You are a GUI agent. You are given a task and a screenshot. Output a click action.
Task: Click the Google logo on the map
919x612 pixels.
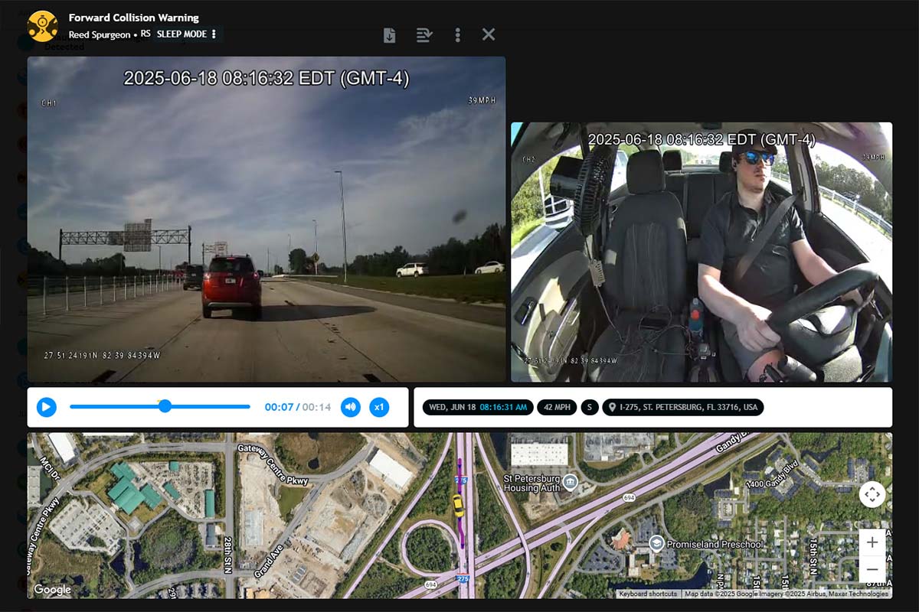[x=52, y=590]
